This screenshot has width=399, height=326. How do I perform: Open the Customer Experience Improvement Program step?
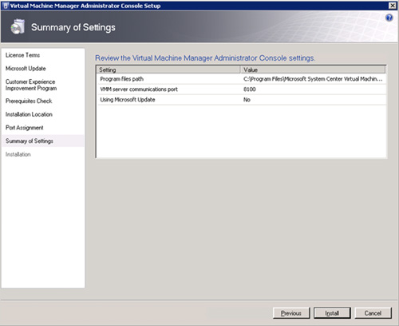click(31, 85)
